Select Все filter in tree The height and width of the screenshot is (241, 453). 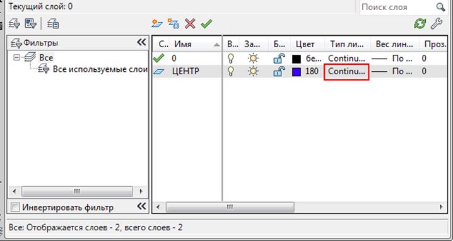46,58
